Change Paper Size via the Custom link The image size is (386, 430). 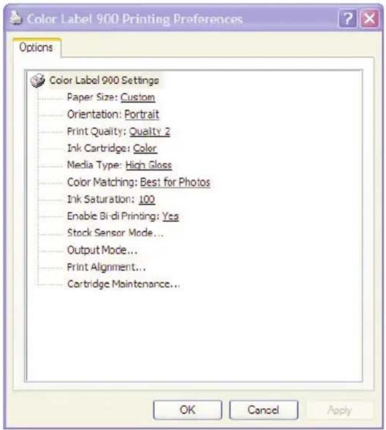pos(138,98)
